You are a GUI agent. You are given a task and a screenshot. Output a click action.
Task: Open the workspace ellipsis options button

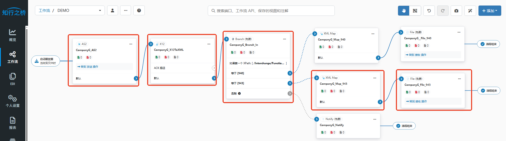(x=126, y=11)
